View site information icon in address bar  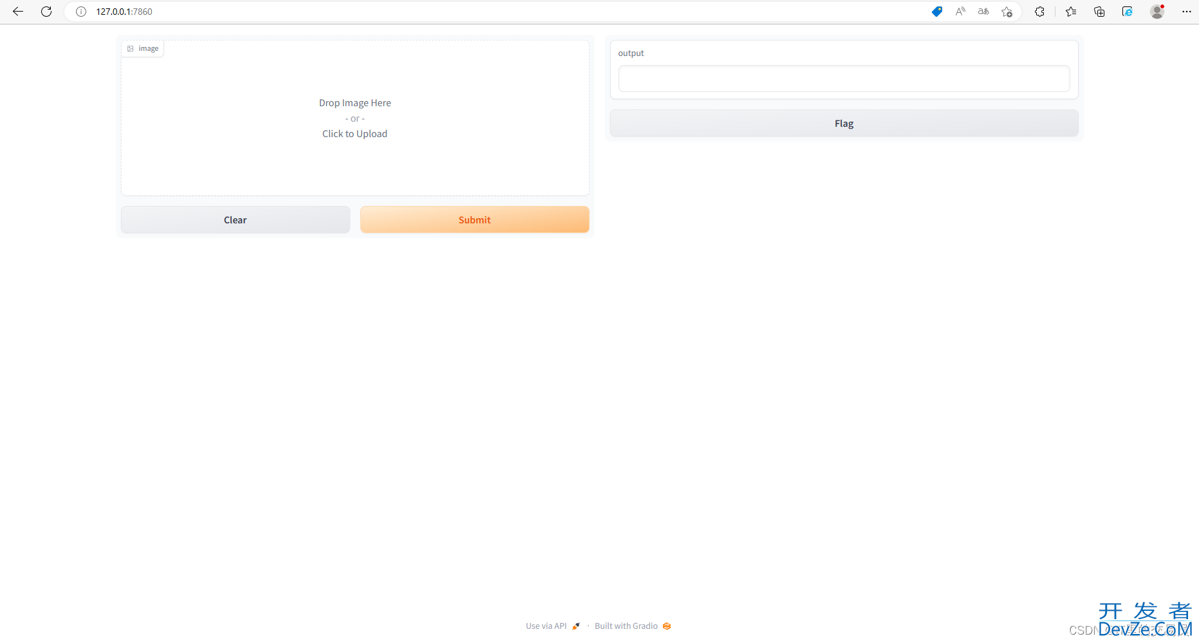coord(81,12)
